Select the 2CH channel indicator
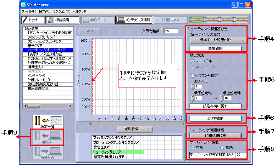Screen dimensions: 277x165 pos(211,19)
